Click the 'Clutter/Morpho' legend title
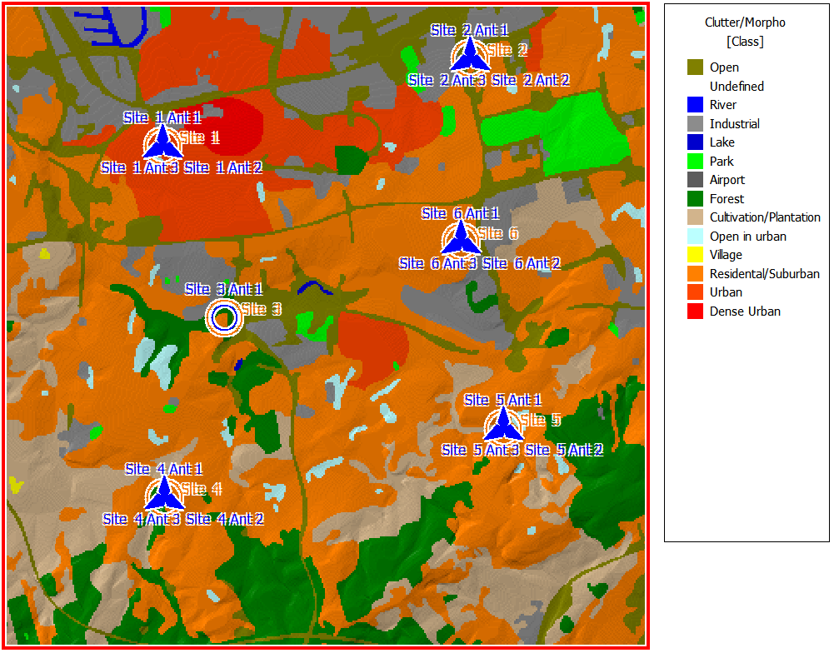Screen dimensions: 834x653 click(x=745, y=22)
